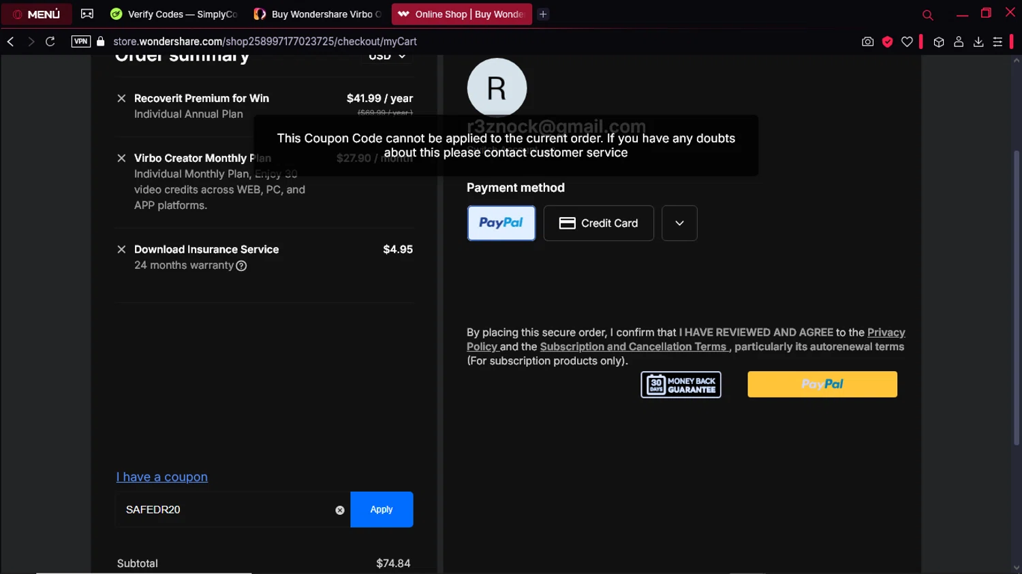
Task: Open the workspaces icon beside Menu
Action: pyautogui.click(x=87, y=14)
